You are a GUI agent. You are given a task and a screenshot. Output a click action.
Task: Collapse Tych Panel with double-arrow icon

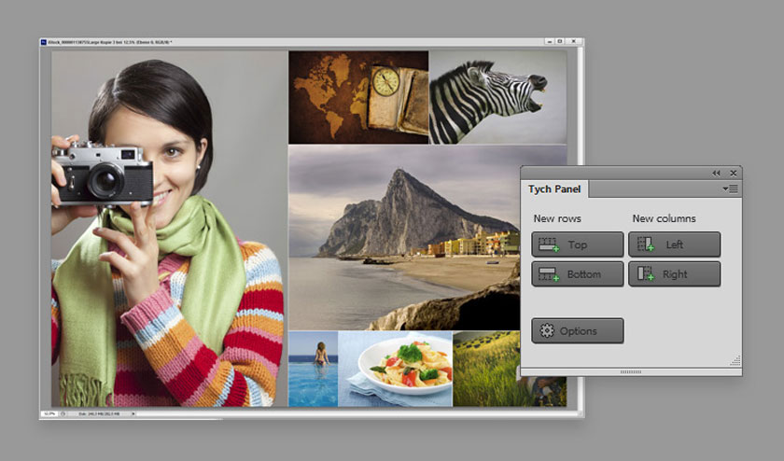tap(716, 173)
